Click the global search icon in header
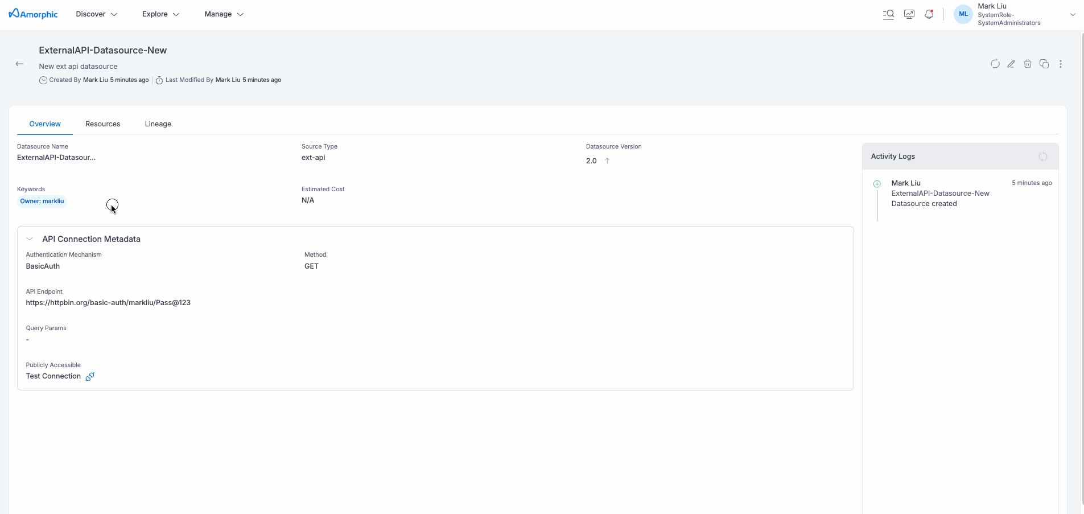The image size is (1084, 514). [888, 14]
